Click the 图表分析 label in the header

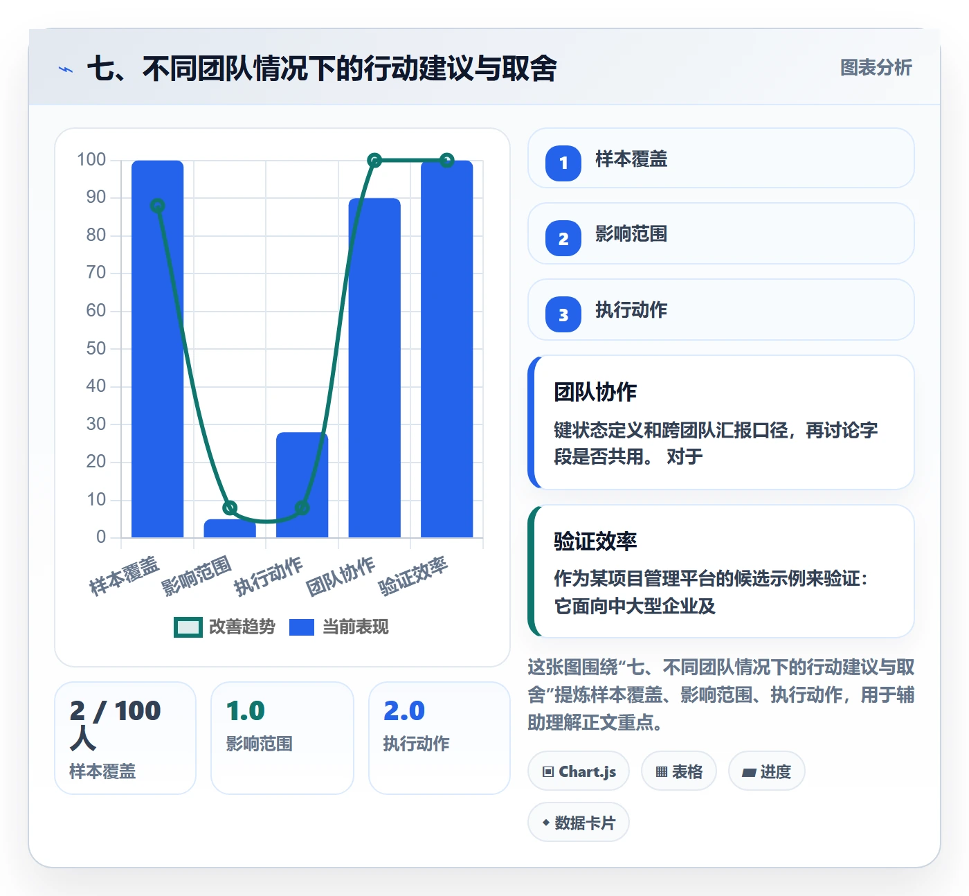pos(876,68)
